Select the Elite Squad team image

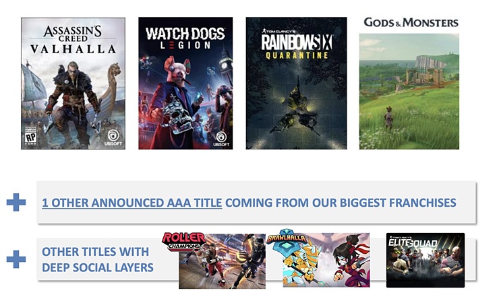[425, 260]
